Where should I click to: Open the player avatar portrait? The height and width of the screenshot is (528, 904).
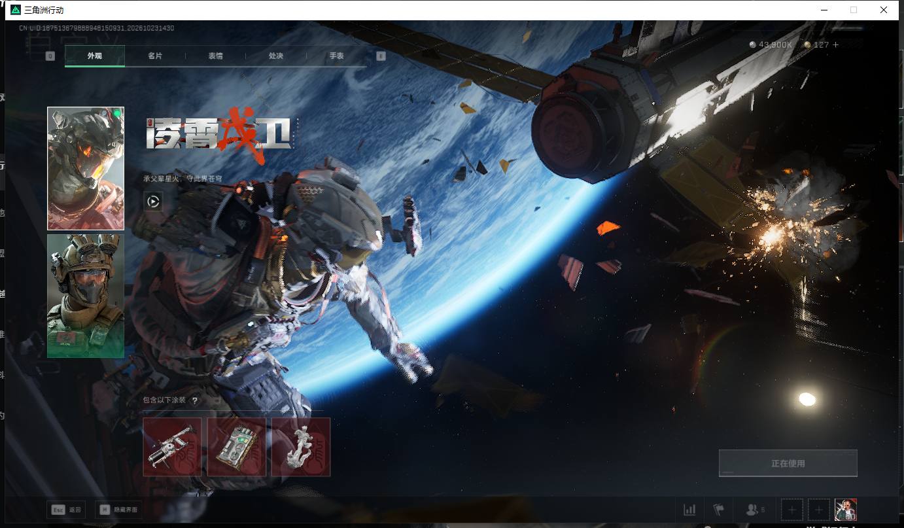pos(846,510)
